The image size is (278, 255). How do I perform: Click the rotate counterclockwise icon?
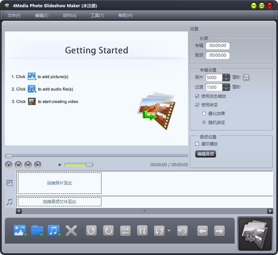click(91, 230)
